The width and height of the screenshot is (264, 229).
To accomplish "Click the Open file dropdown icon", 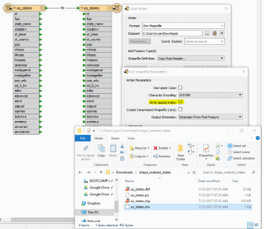I will [219, 146].
